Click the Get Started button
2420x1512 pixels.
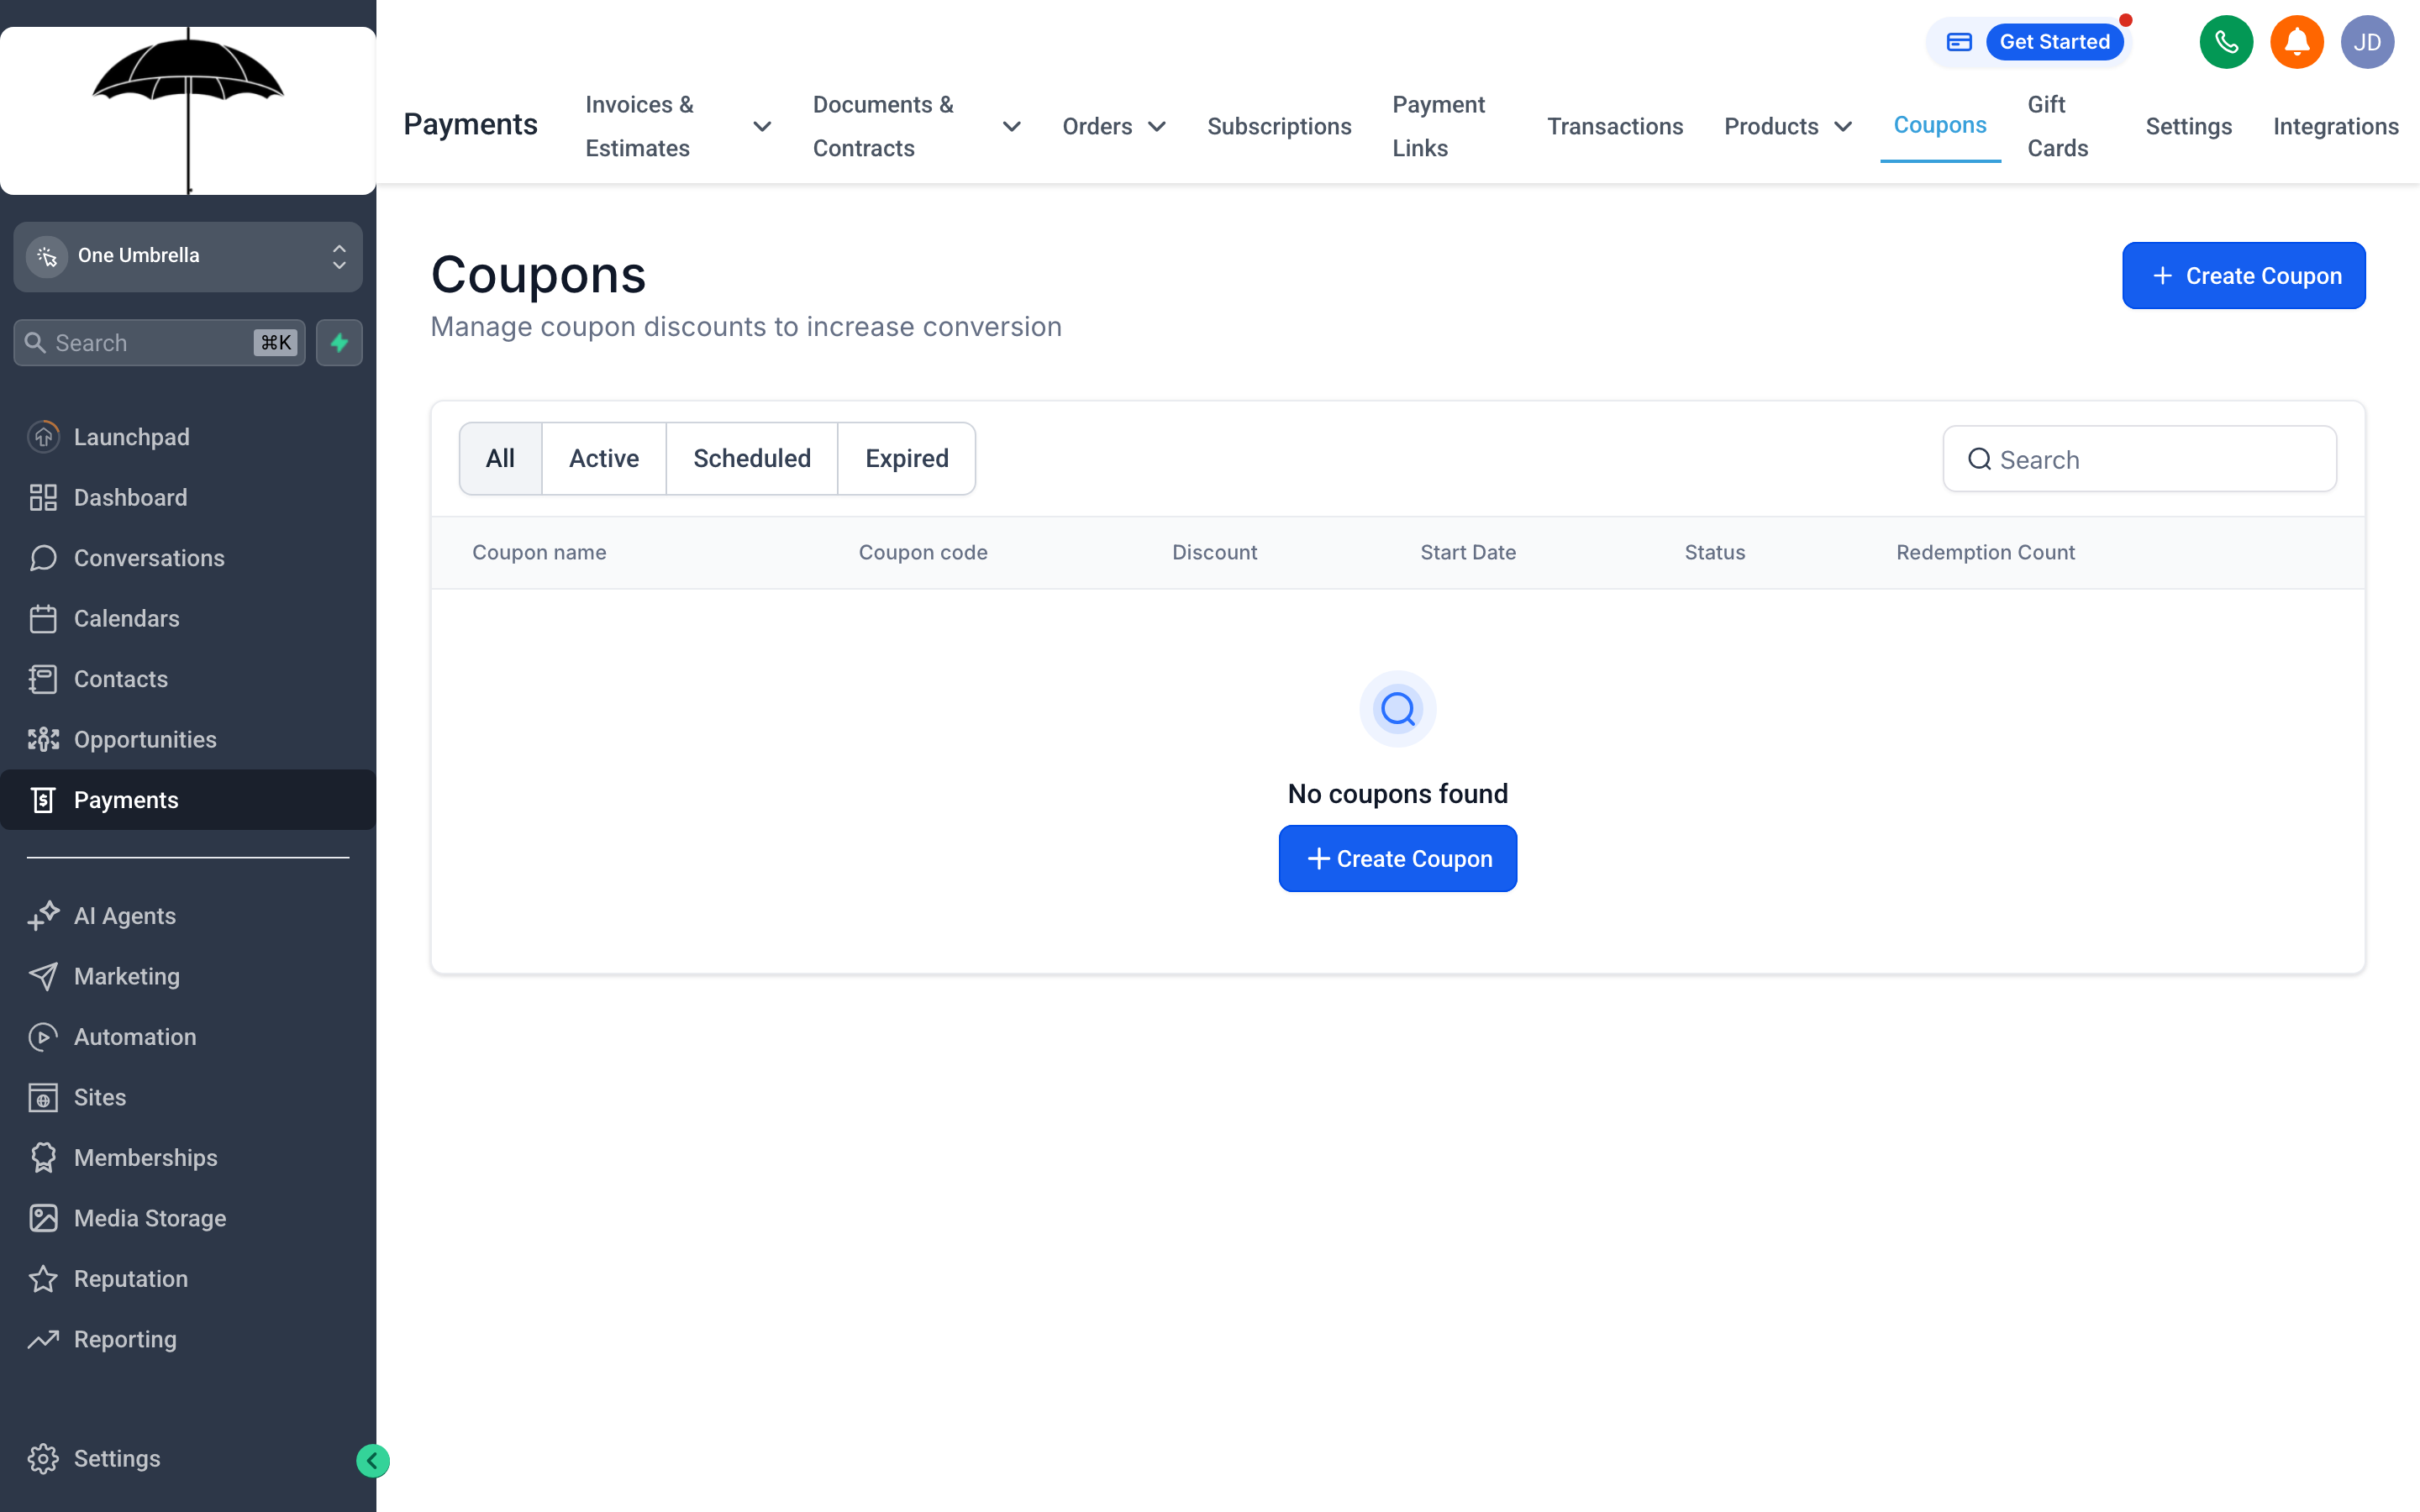pyautogui.click(x=2054, y=42)
